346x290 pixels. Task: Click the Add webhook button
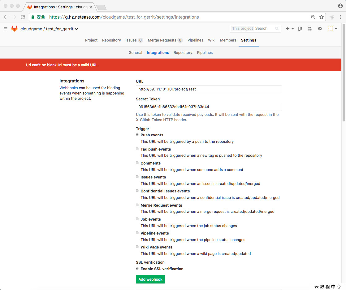pos(150,279)
